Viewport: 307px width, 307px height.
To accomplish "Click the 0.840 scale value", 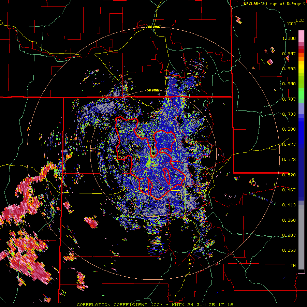I will [x=289, y=84].
